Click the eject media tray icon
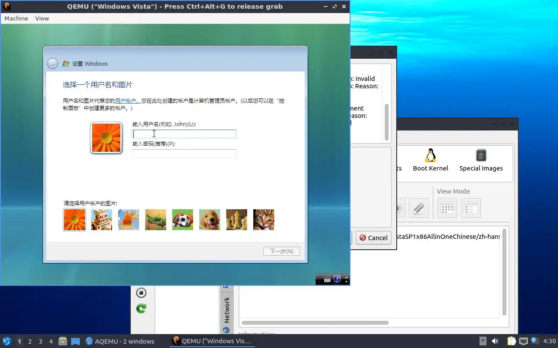This screenshot has width=558, height=348. click(x=483, y=341)
